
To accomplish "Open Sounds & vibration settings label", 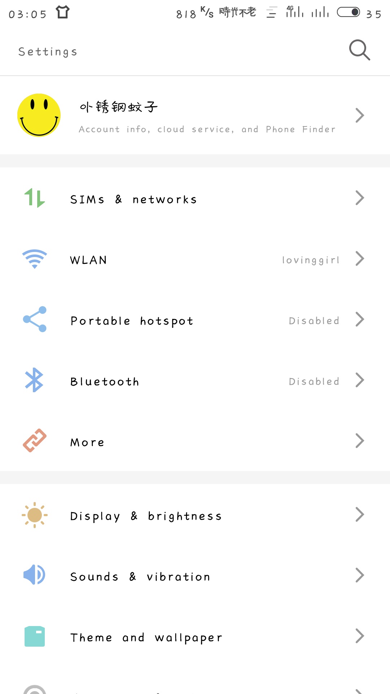I will (140, 577).
